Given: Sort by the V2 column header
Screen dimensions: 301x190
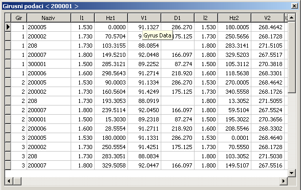Looking at the screenshot, I should (267, 18).
